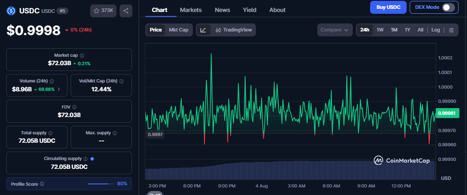Toggle DEX Mode switch

[x=448, y=8]
